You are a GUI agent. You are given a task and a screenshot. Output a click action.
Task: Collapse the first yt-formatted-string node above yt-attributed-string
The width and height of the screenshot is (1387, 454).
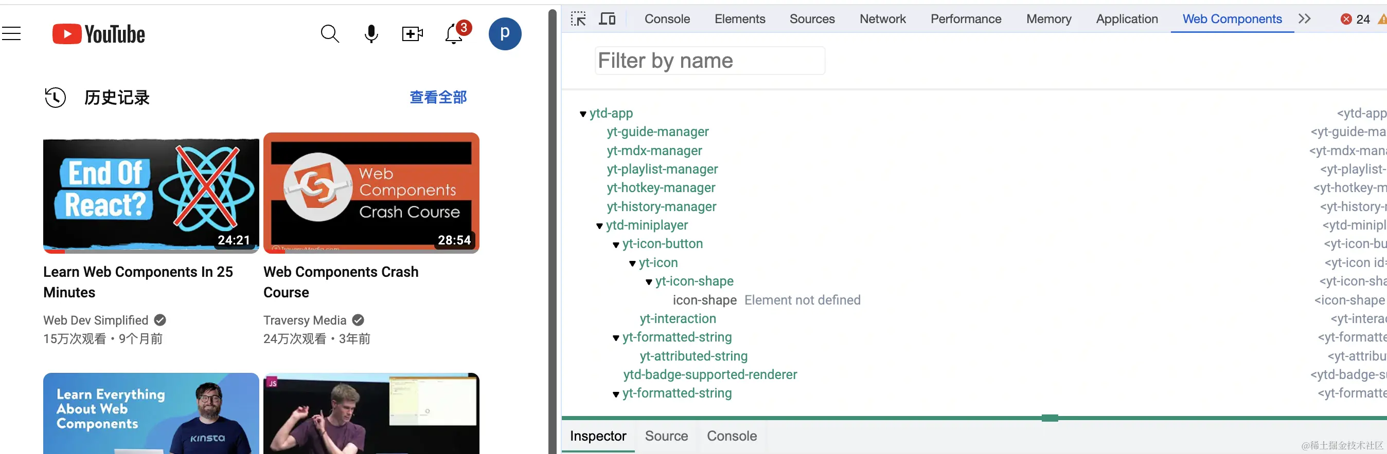tap(616, 338)
